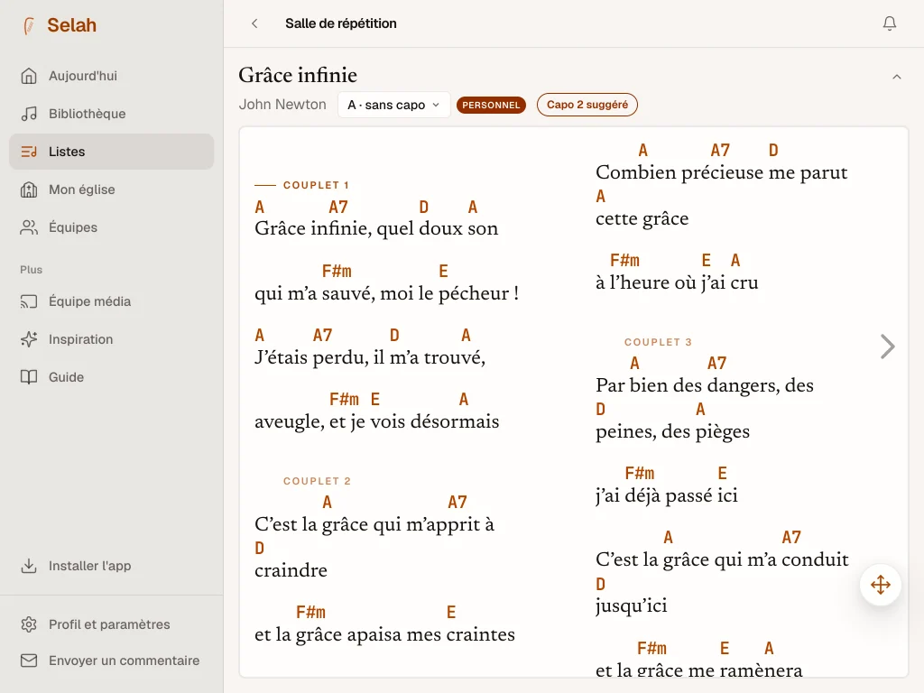This screenshot has height=693, width=924.
Task: Click the Grâce infinie song title
Action: (x=298, y=76)
